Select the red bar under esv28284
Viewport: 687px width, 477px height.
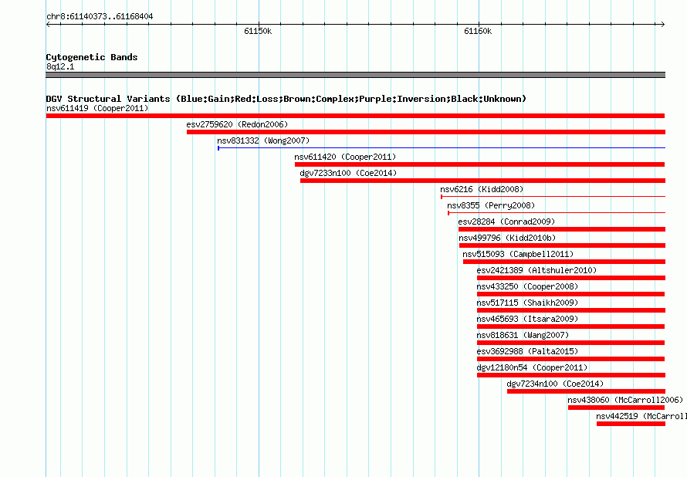tap(562, 229)
